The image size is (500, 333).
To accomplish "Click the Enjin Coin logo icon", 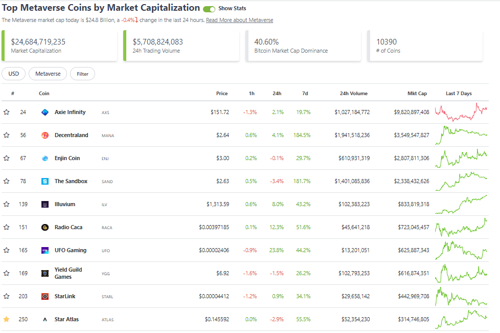I will pyautogui.click(x=45, y=158).
